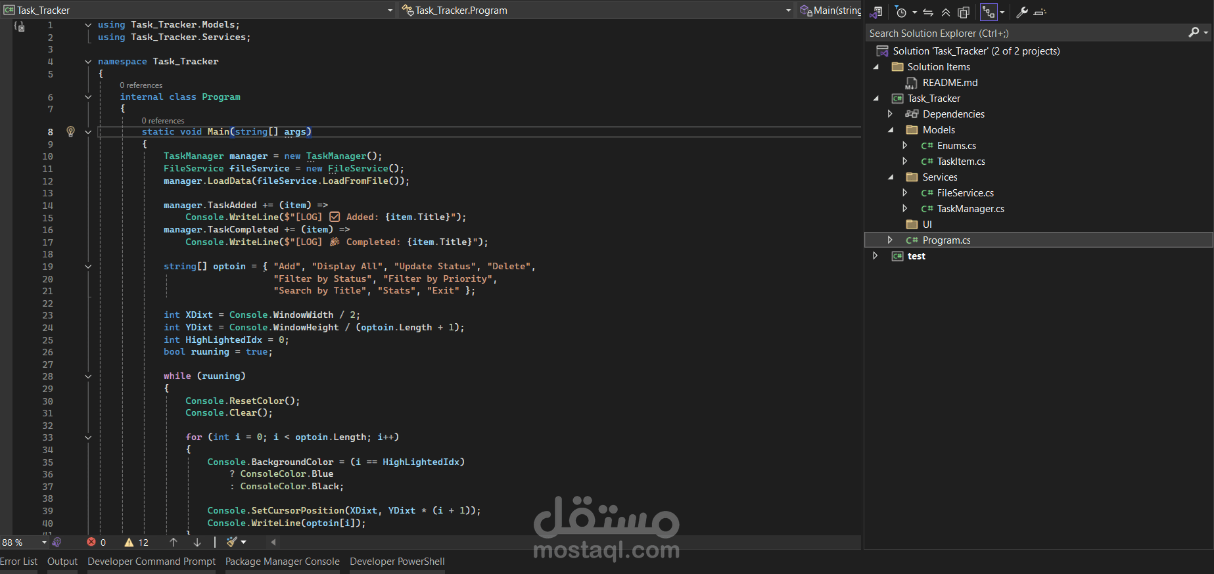Open the Package Manager Console tab
Screen dimensions: 1214x574
point(283,562)
